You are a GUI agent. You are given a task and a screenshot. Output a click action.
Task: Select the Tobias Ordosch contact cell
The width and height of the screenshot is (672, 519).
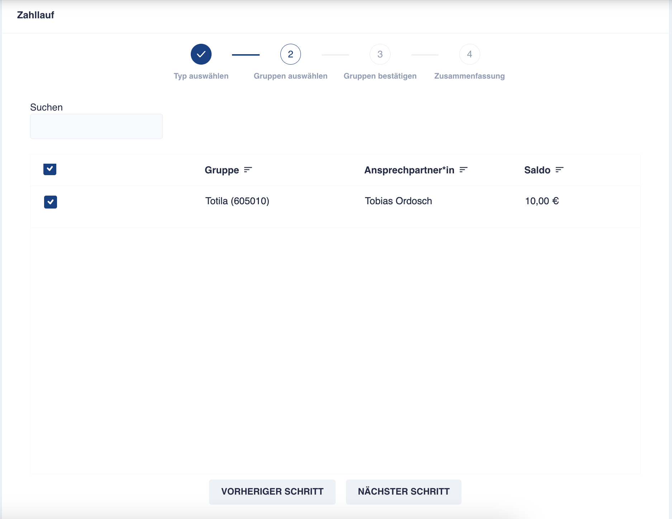[398, 201]
